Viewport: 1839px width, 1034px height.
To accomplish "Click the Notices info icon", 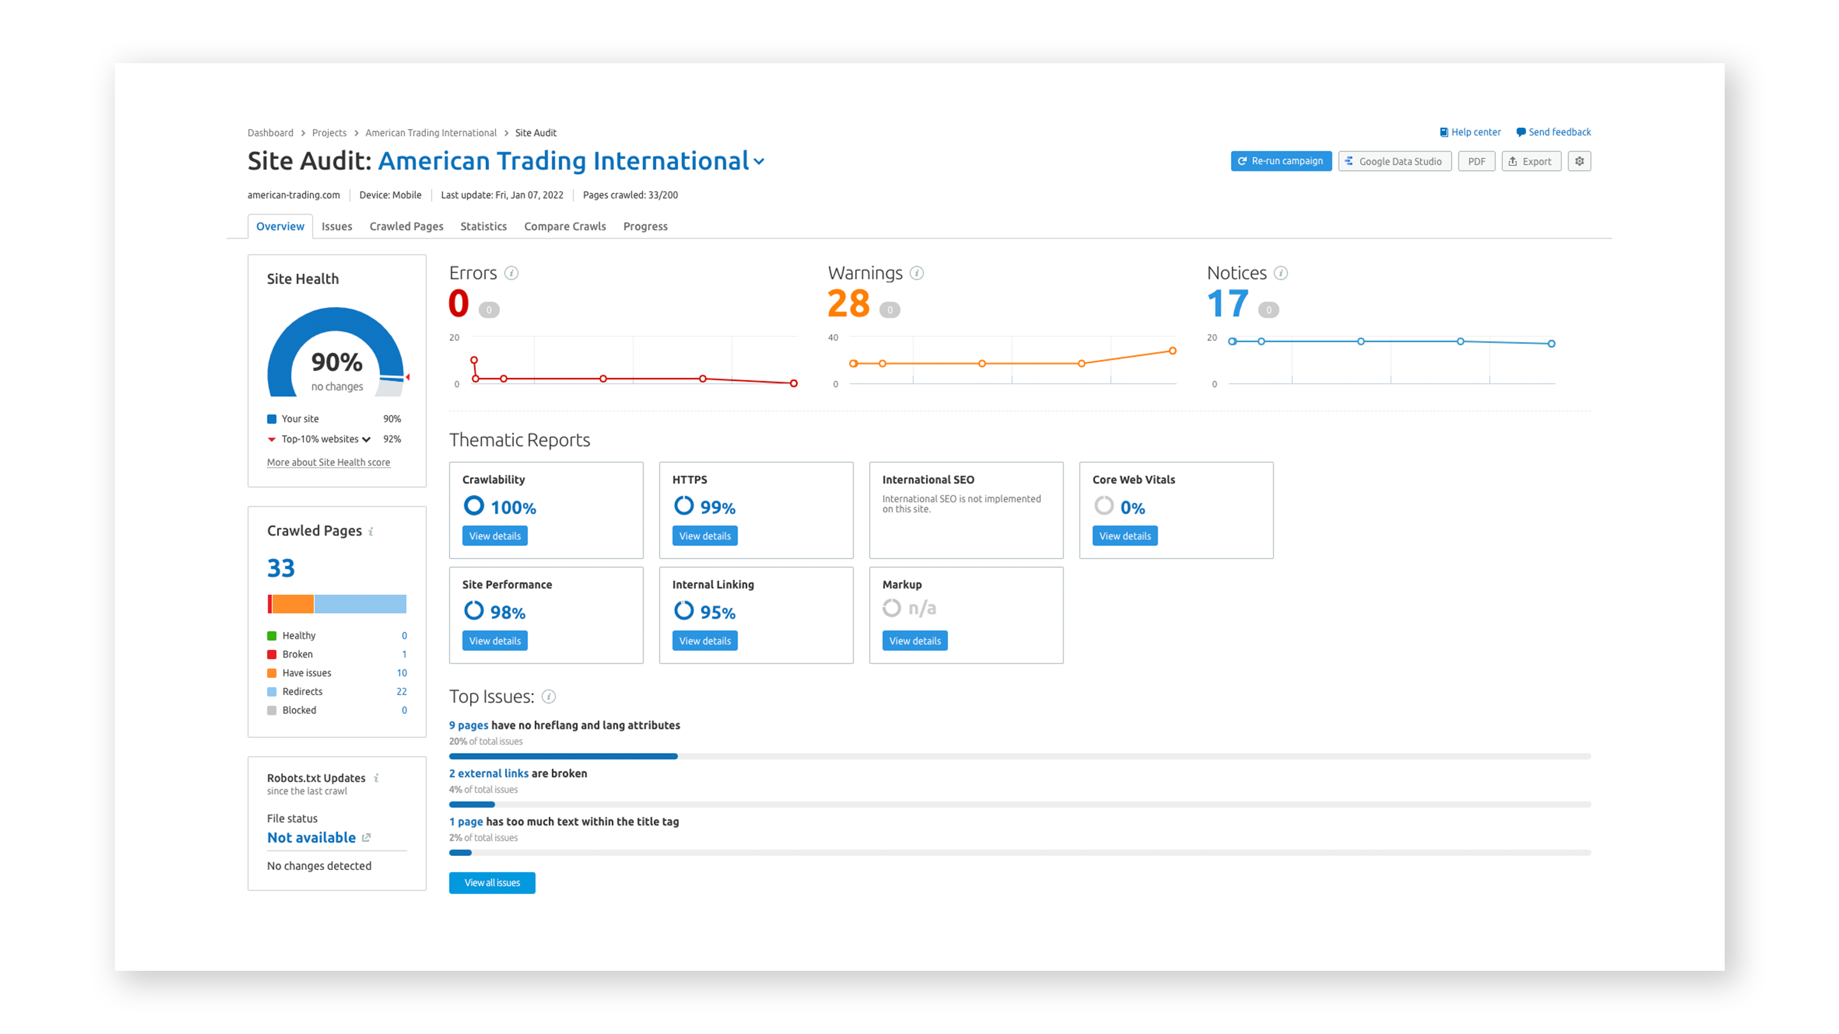I will [1281, 273].
